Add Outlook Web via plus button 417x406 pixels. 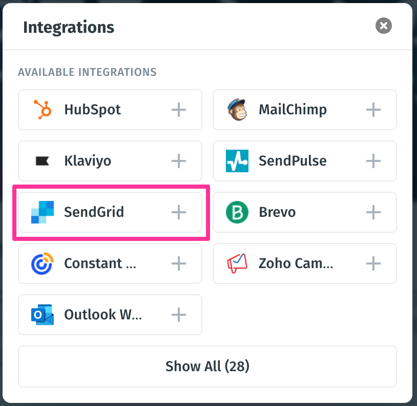pyautogui.click(x=179, y=314)
